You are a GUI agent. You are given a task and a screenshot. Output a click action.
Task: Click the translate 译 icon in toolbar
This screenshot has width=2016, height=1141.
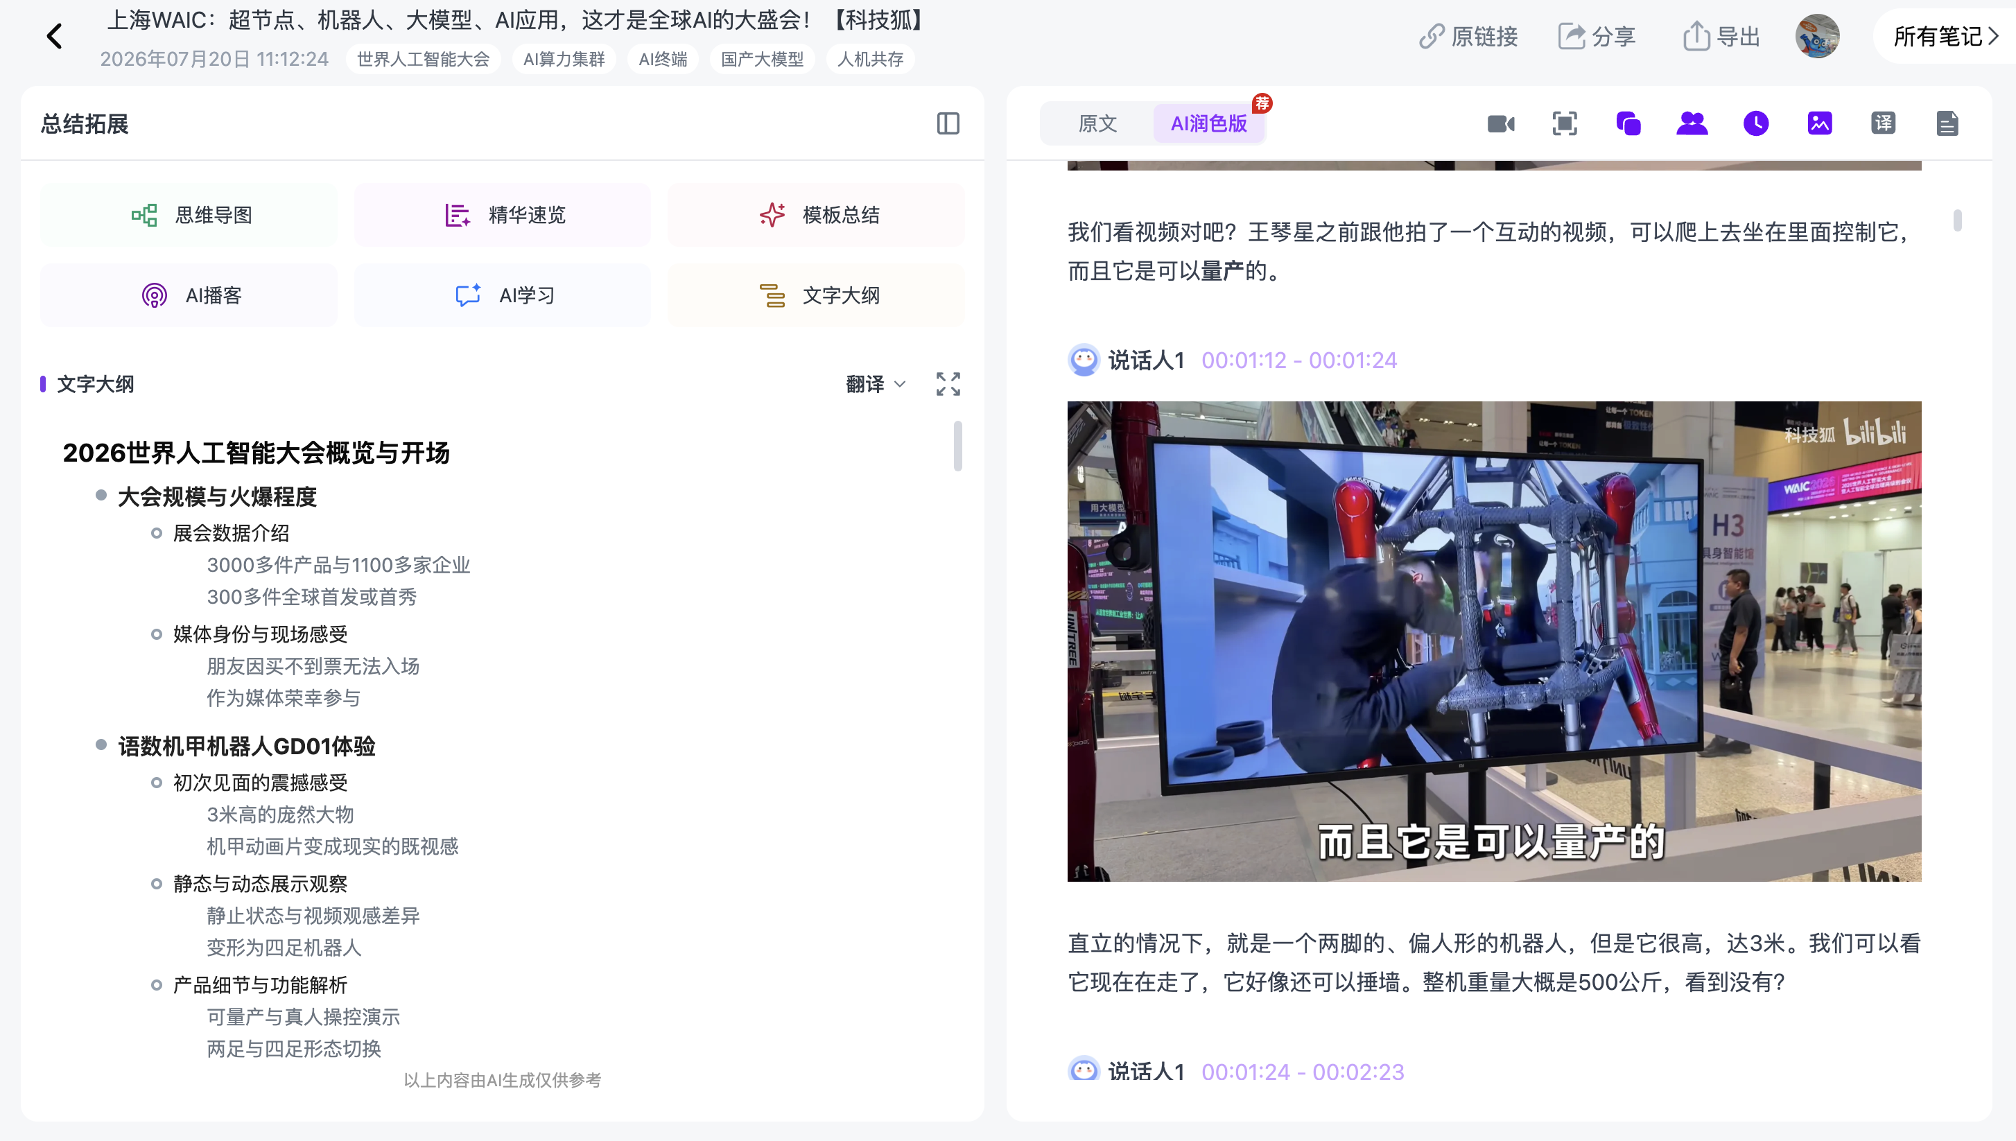1883,124
